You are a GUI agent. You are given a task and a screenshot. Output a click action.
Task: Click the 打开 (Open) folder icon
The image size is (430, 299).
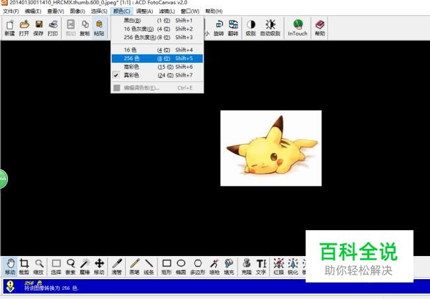(24, 28)
